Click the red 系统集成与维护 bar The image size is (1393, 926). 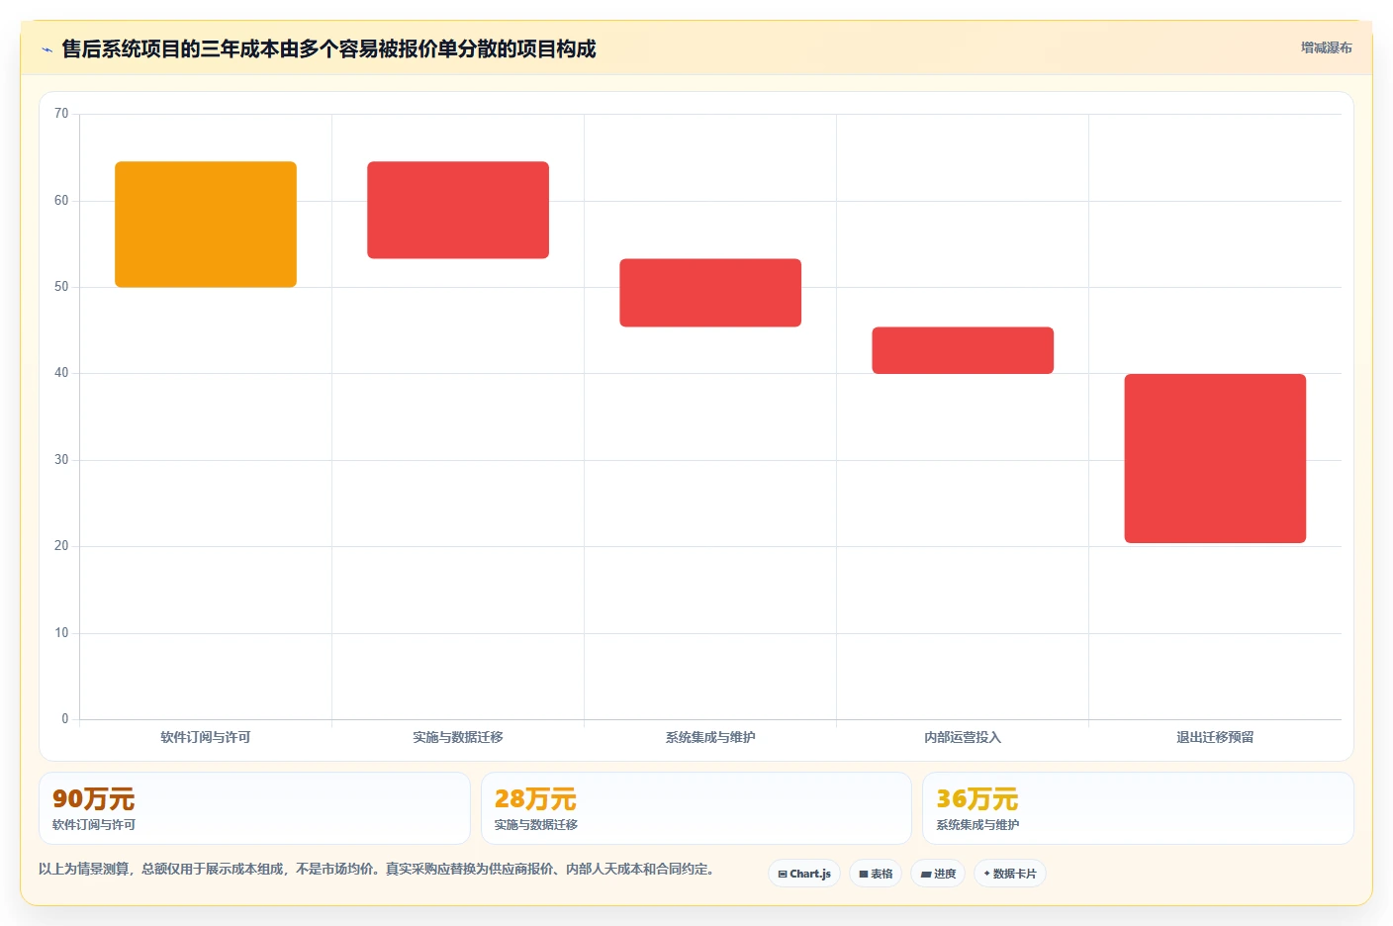(x=710, y=293)
